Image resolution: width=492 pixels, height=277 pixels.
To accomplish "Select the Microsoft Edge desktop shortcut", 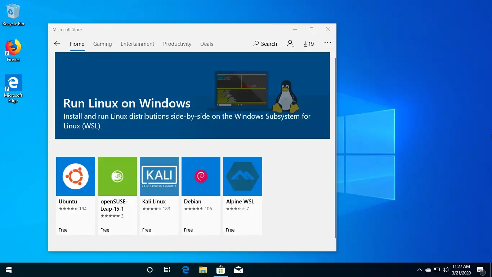I will (x=13, y=89).
